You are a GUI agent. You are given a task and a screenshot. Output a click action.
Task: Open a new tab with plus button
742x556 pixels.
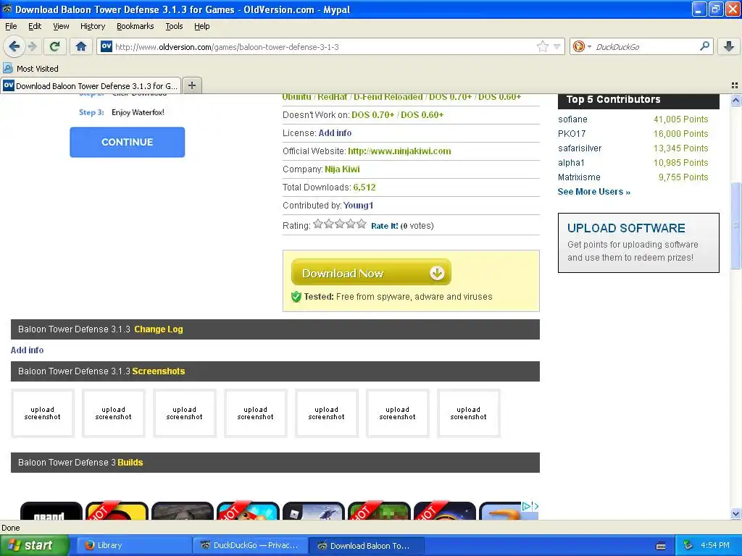pos(191,85)
